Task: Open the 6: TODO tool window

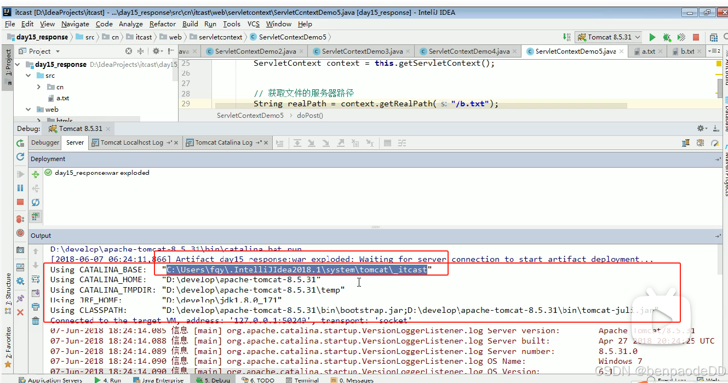Action: click(258, 380)
